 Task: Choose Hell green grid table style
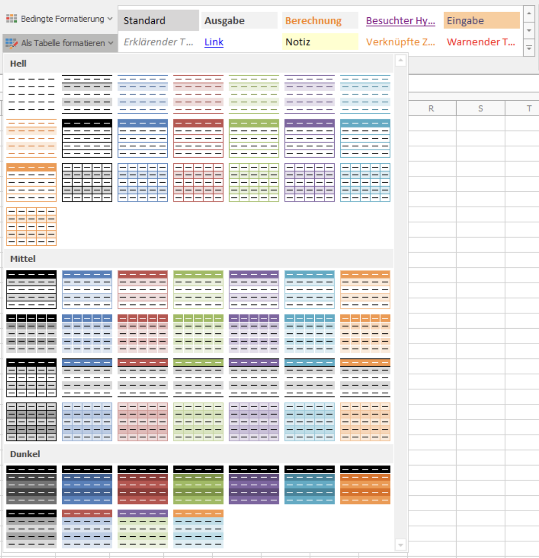(x=254, y=183)
